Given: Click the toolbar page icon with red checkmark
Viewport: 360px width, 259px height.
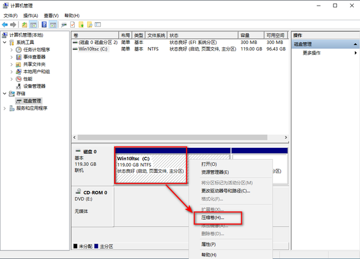Looking at the screenshot, I should tap(73, 25).
